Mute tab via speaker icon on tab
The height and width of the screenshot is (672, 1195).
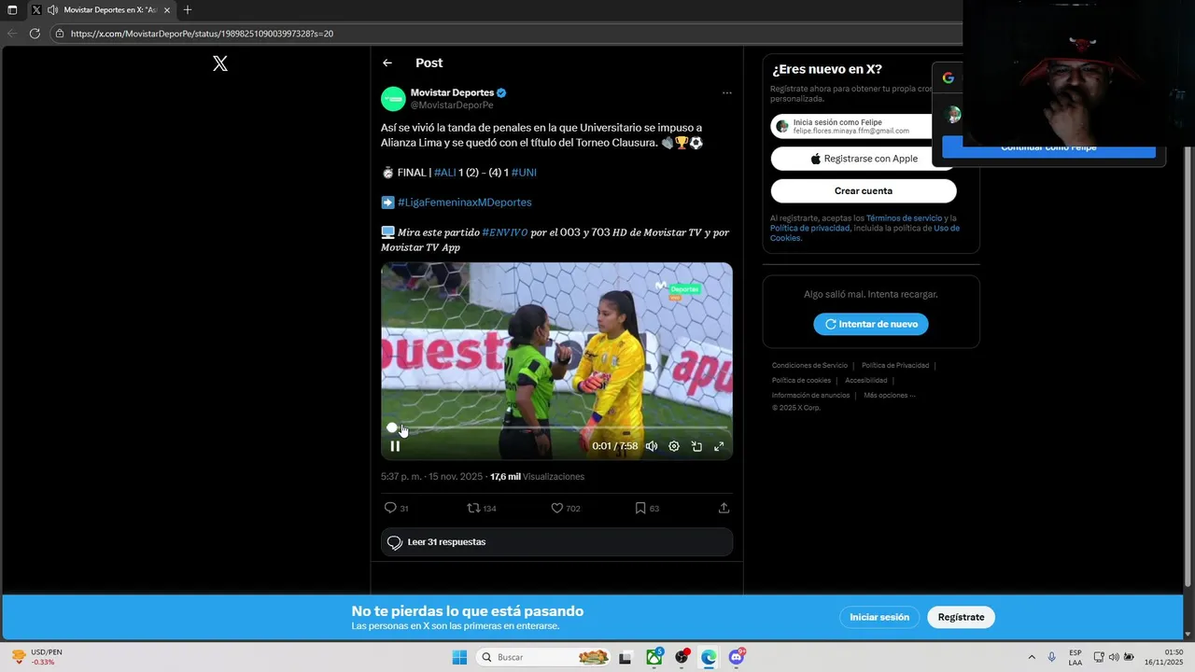(x=52, y=10)
